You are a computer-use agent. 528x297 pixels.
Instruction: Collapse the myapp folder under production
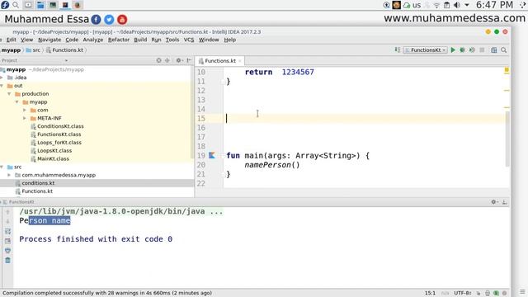point(16,101)
